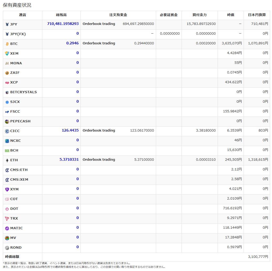Open the JPY balance 710,481.1958293 link

(x=63, y=24)
